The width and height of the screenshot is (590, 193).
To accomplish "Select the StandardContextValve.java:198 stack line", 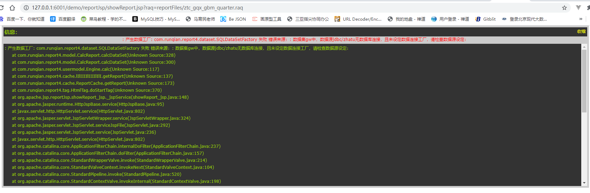I will (x=117, y=181).
